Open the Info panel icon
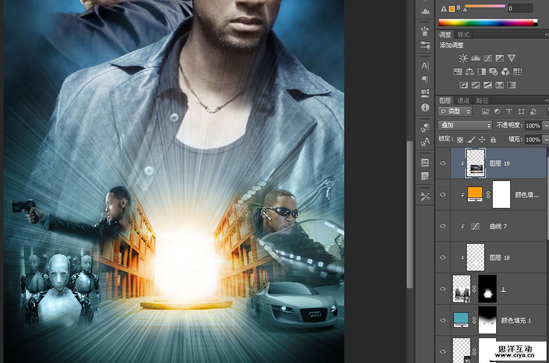 click(x=425, y=107)
